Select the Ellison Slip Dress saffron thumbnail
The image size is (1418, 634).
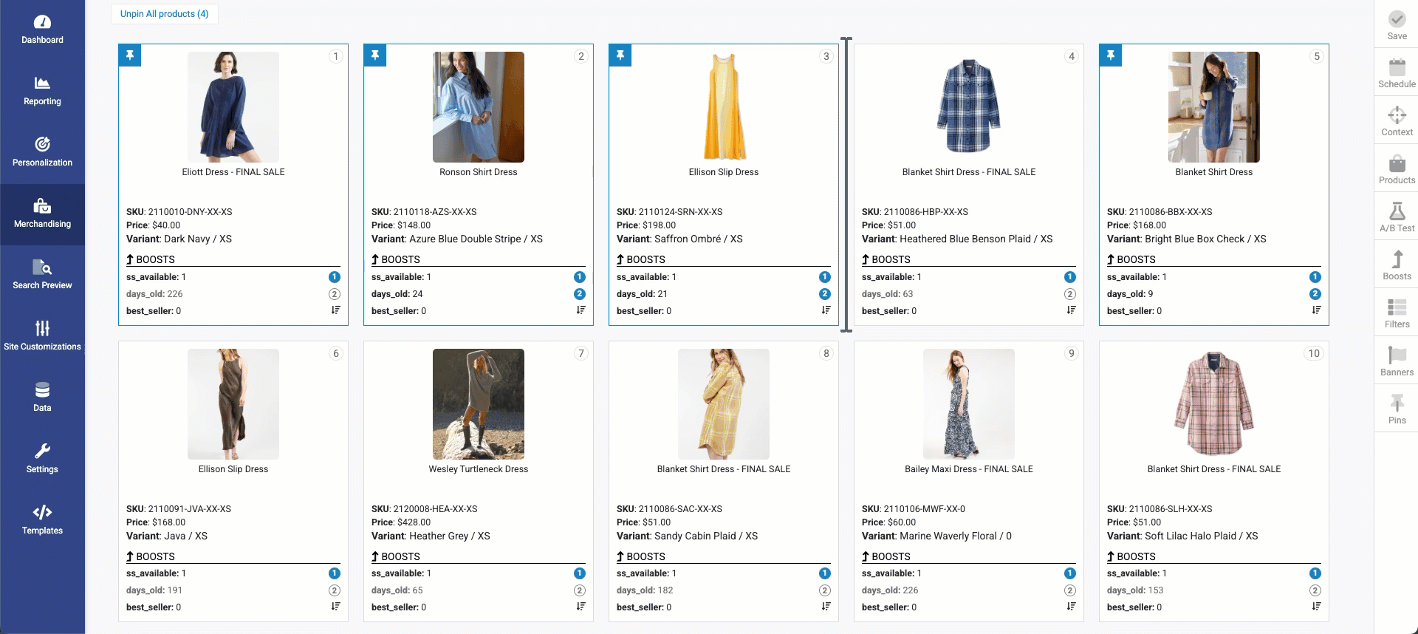tap(724, 107)
